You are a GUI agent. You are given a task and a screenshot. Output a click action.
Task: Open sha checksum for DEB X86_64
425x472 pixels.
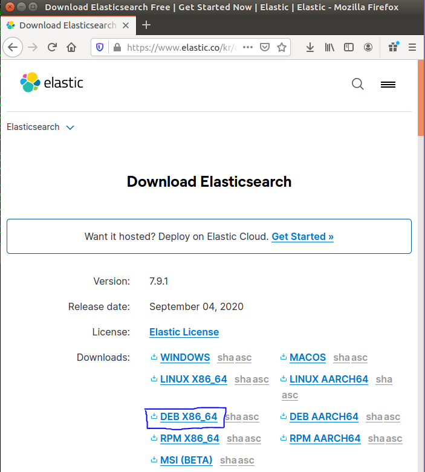(233, 417)
